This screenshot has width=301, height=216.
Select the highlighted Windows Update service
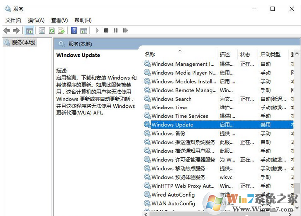219,125
